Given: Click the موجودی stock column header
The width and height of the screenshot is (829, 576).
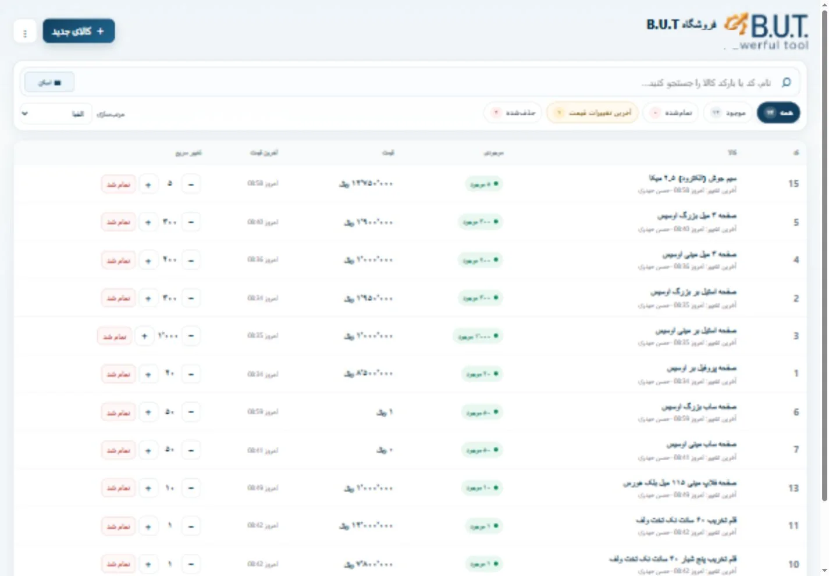Looking at the screenshot, I should pyautogui.click(x=493, y=153).
